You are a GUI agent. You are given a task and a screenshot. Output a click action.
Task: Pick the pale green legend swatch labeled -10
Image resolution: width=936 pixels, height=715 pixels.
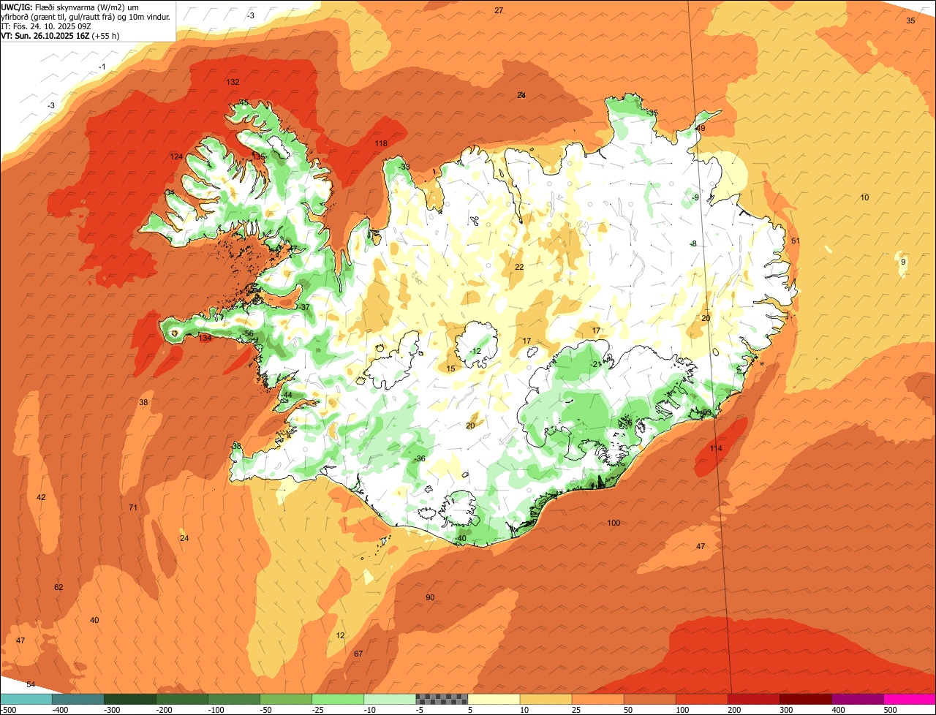coord(390,699)
